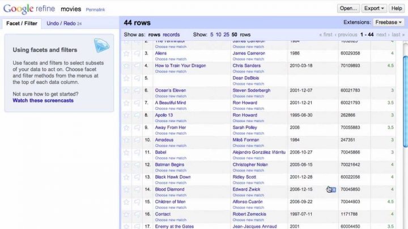Viewport: 408px width, 229px height.
Task: Show data as rows
Action: (154, 34)
